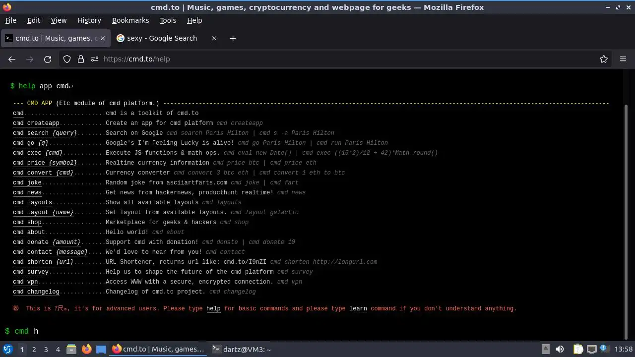Screen dimensions: 635x357
Task: Switch to workspace 3 in the taskbar
Action: [x=46, y=349]
